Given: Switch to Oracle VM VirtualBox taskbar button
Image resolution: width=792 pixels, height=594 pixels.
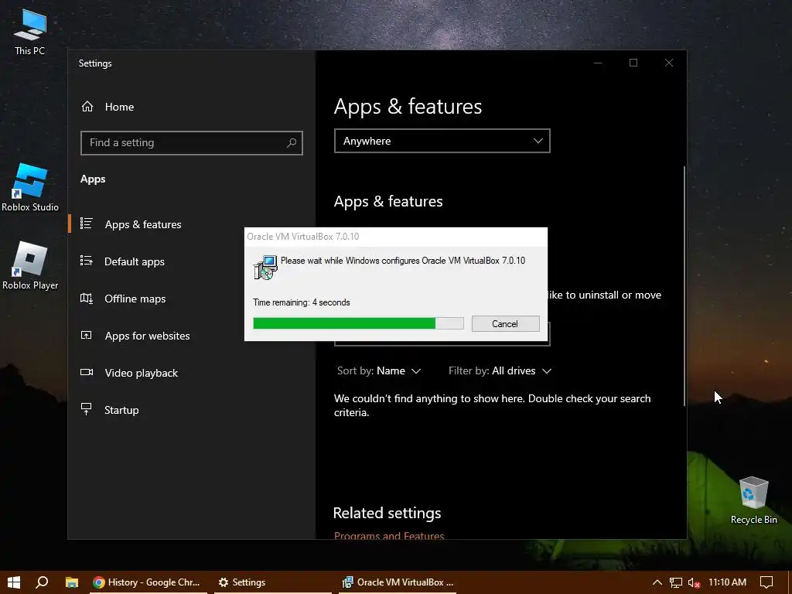Looking at the screenshot, I should point(398,582).
